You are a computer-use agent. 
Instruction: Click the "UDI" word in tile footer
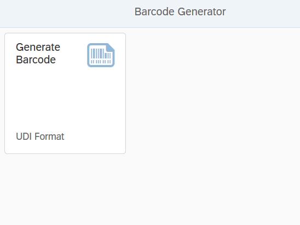(24, 137)
